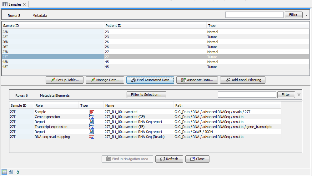Expand the Metadata Elements filter options arrow

(299, 95)
